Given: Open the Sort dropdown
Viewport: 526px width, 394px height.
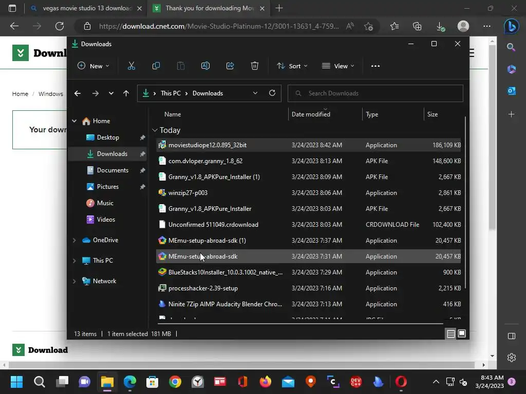Looking at the screenshot, I should pyautogui.click(x=292, y=66).
